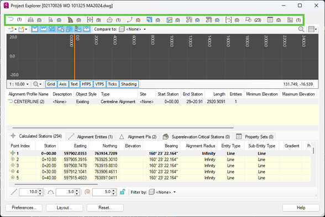Toggle the blue zigzag surface profile view button
This screenshot has height=217, width=325.
click(x=44, y=29)
